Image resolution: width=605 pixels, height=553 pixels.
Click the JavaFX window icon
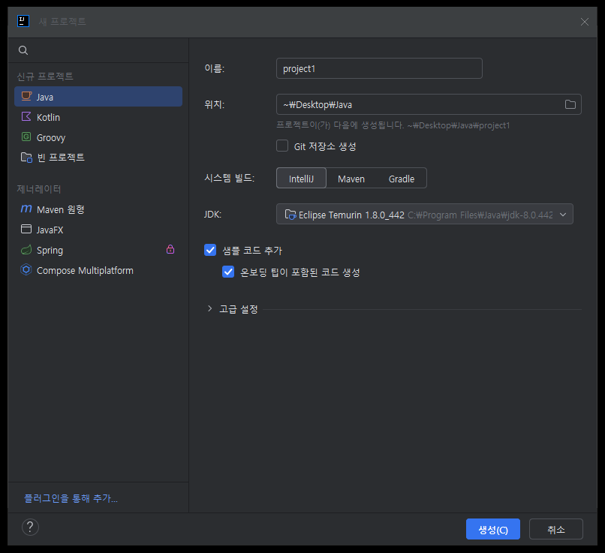tap(26, 229)
